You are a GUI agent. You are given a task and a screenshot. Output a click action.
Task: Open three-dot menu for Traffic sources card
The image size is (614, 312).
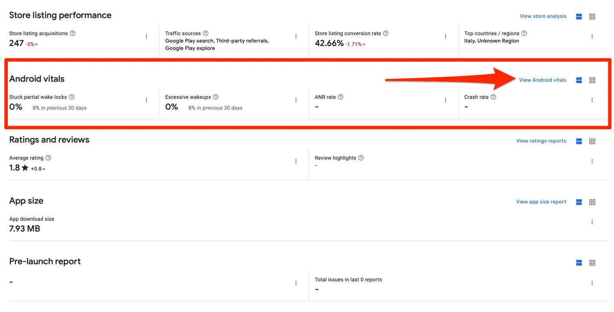point(296,37)
